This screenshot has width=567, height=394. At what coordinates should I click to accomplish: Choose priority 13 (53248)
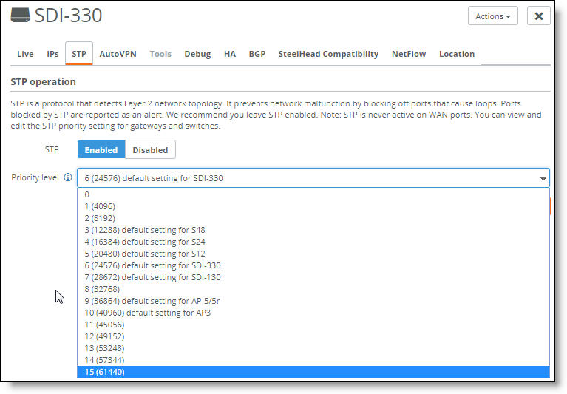(313, 348)
